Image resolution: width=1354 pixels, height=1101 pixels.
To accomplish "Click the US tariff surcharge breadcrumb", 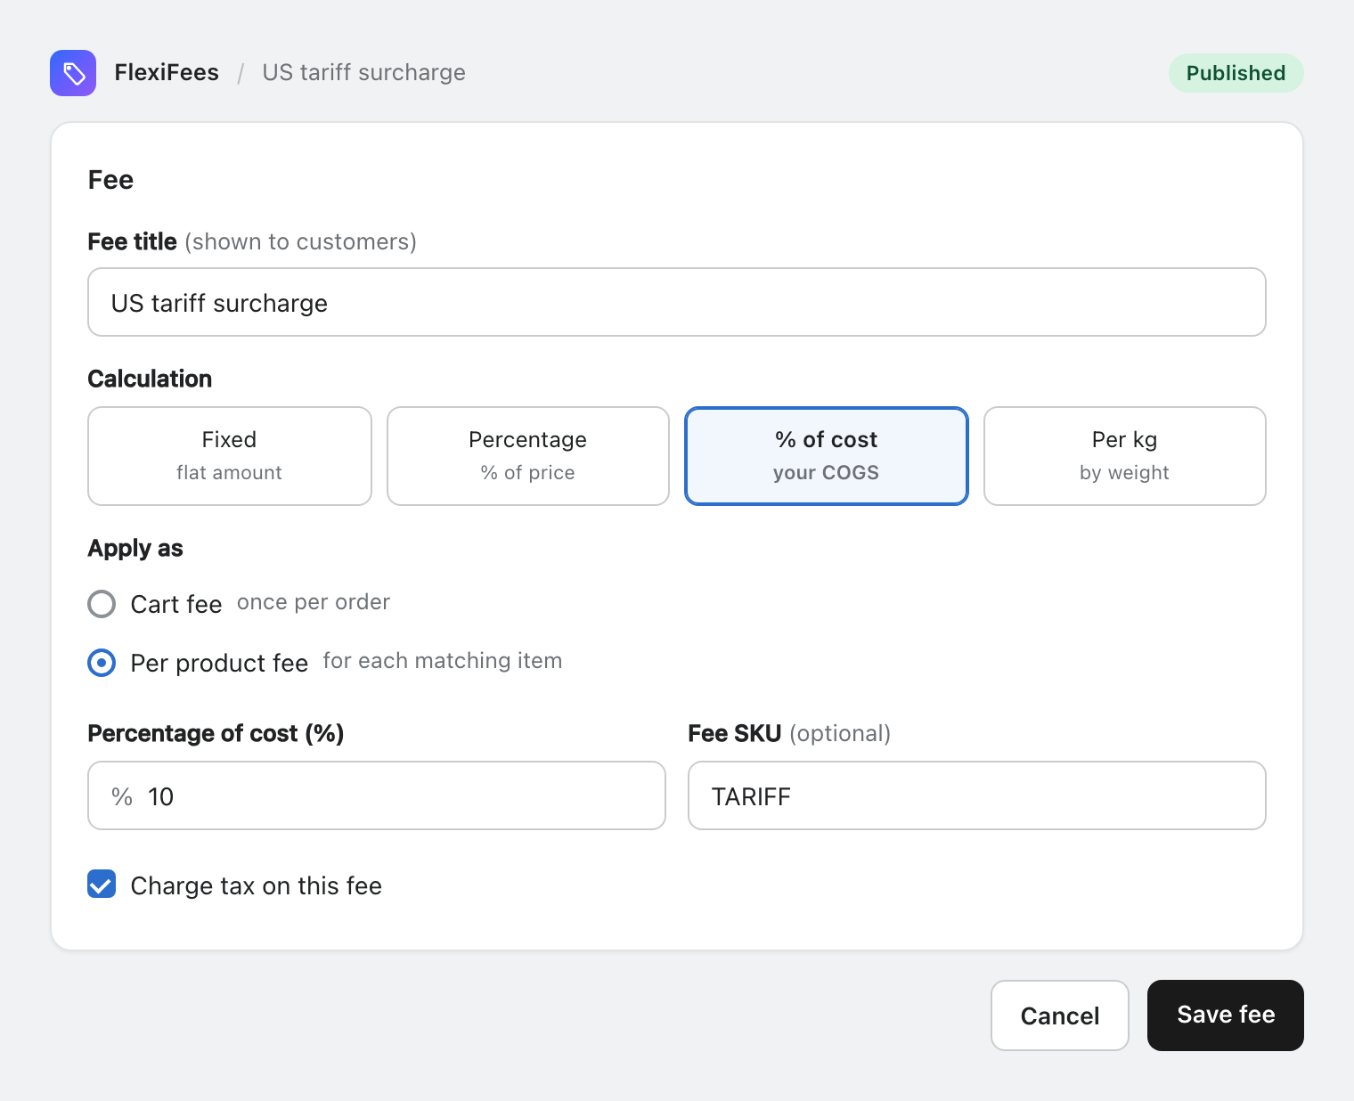I will pyautogui.click(x=363, y=73).
